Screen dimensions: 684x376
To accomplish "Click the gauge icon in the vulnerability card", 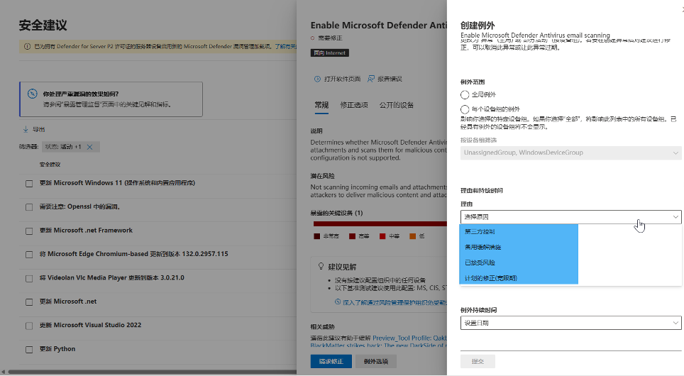I will click(x=32, y=94).
